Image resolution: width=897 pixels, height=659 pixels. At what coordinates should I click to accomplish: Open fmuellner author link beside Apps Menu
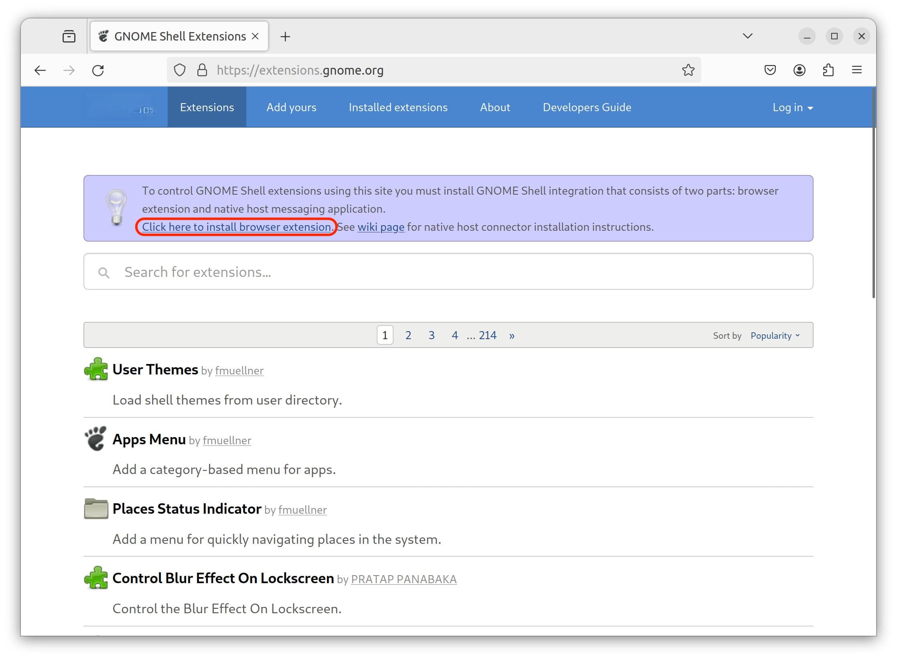227,440
